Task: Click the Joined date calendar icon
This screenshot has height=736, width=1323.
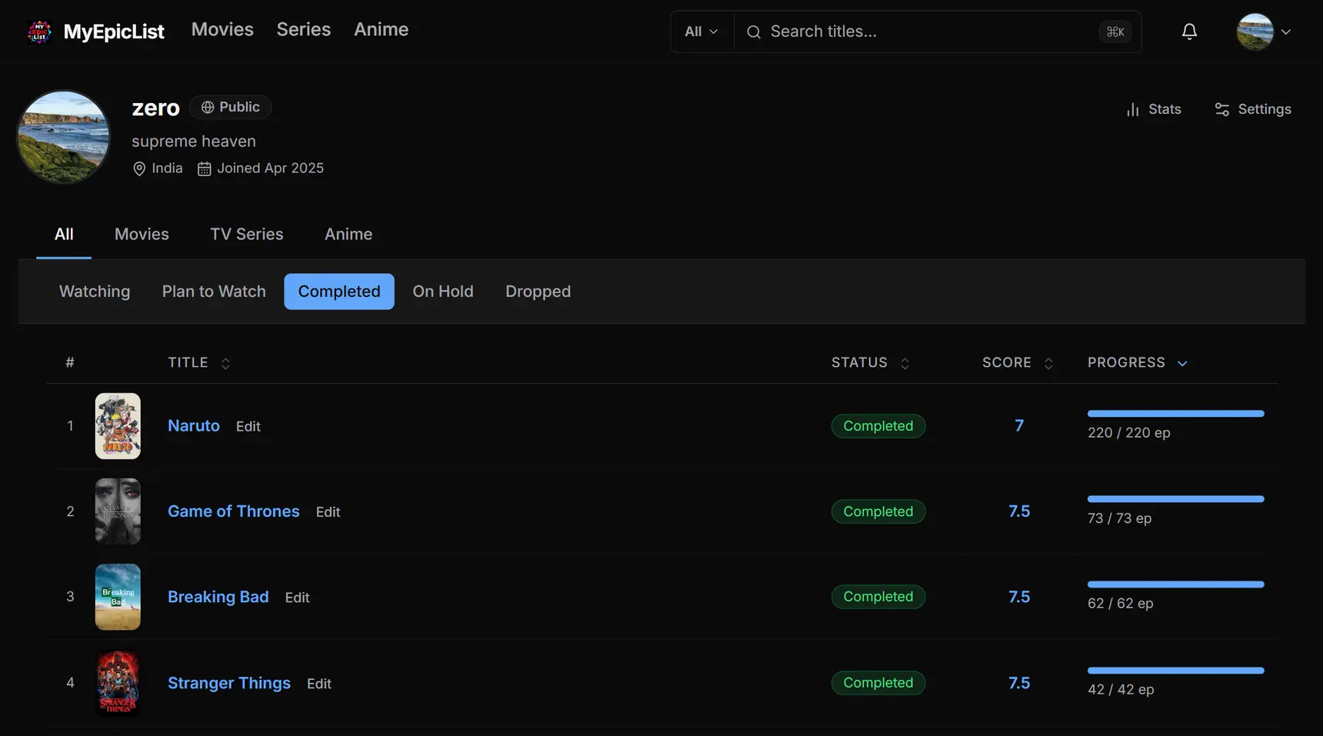Action: [204, 168]
